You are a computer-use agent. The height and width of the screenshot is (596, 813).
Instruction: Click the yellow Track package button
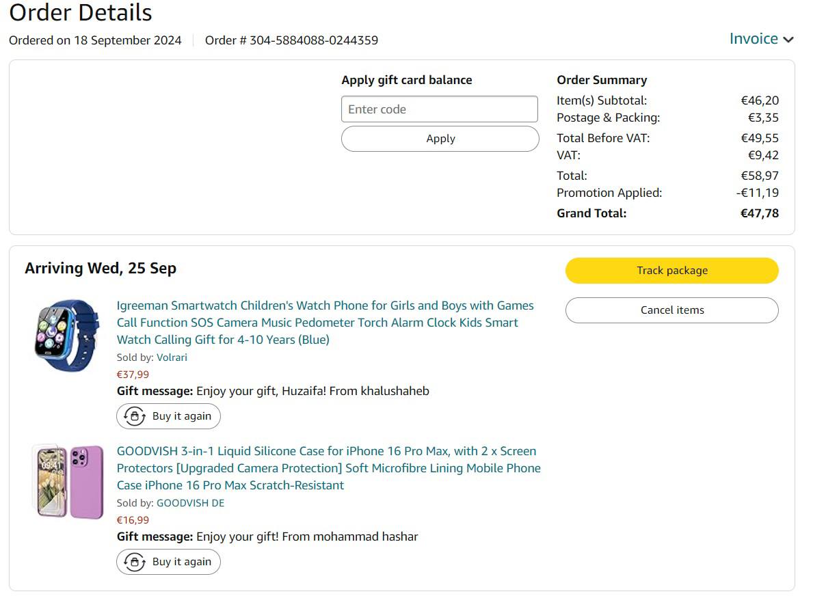pos(671,271)
